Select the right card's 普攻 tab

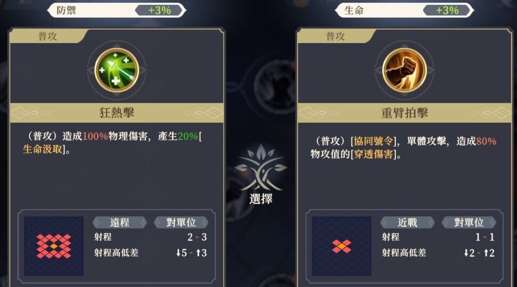click(336, 36)
